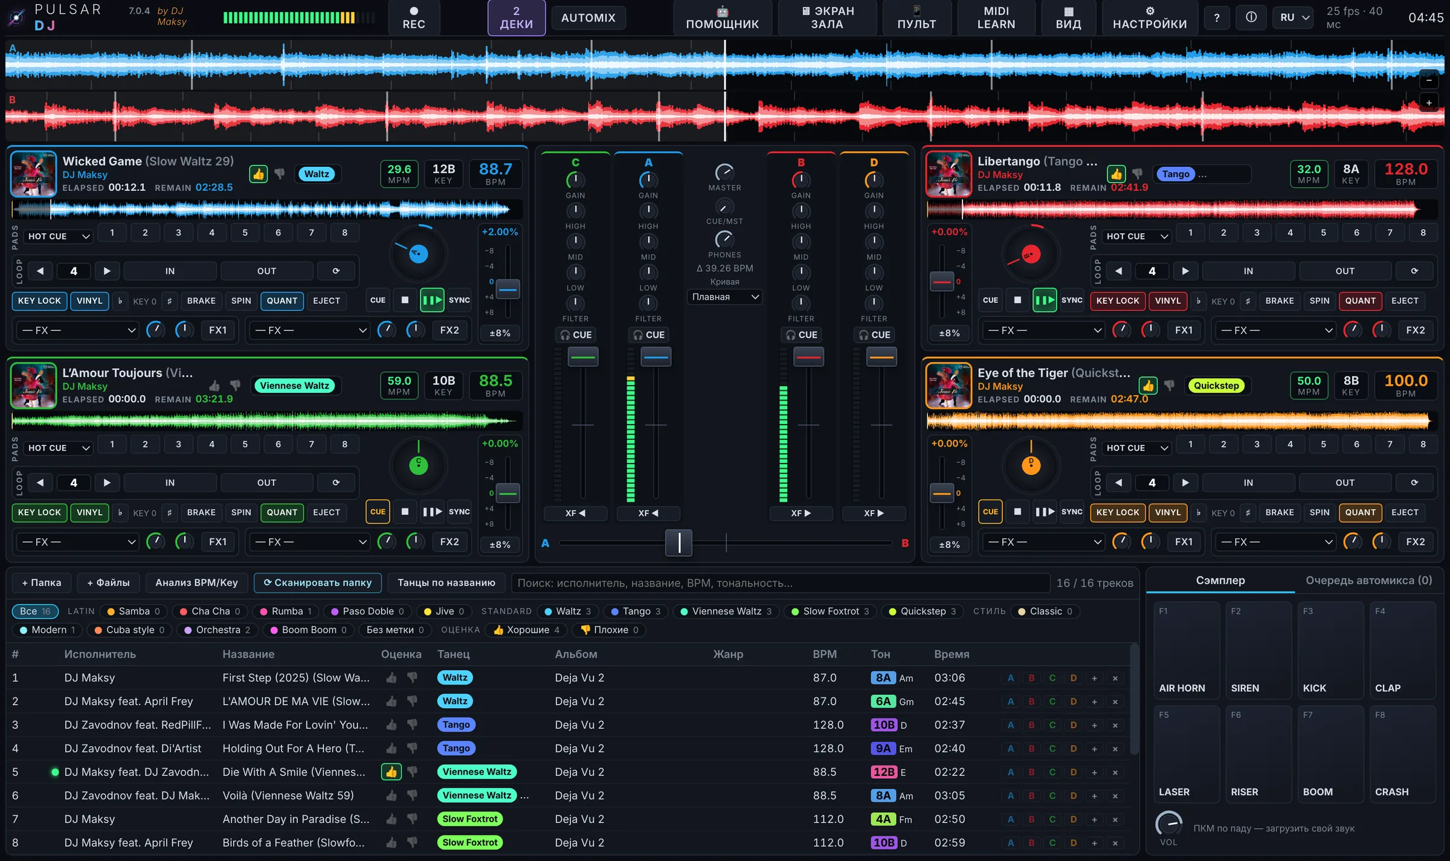
Task: Click loop reload icon on L'Amour Toujours deck
Action: pyautogui.click(x=336, y=482)
